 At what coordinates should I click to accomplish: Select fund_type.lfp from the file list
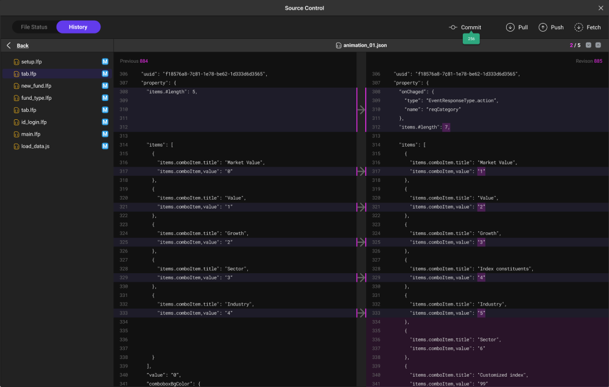click(x=36, y=98)
